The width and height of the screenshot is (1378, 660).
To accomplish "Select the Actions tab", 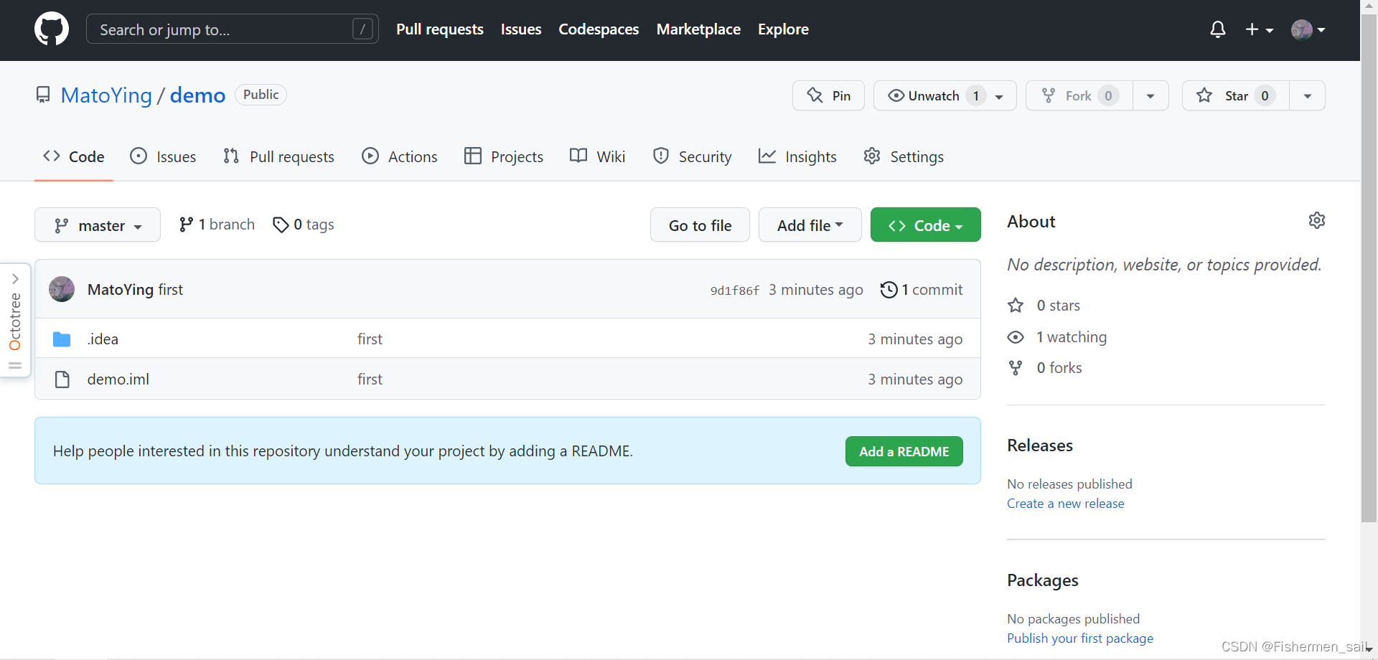I will (400, 156).
